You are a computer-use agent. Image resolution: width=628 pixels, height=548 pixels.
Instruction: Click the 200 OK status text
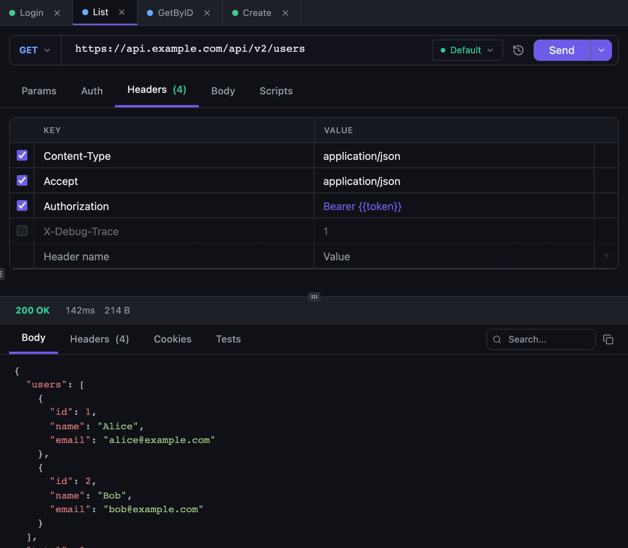click(x=33, y=310)
